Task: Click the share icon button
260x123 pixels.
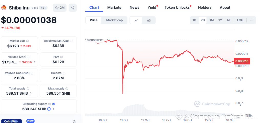Action: (73, 8)
